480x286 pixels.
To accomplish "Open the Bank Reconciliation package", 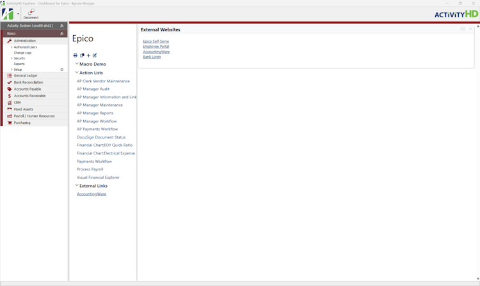I will [x=28, y=82].
